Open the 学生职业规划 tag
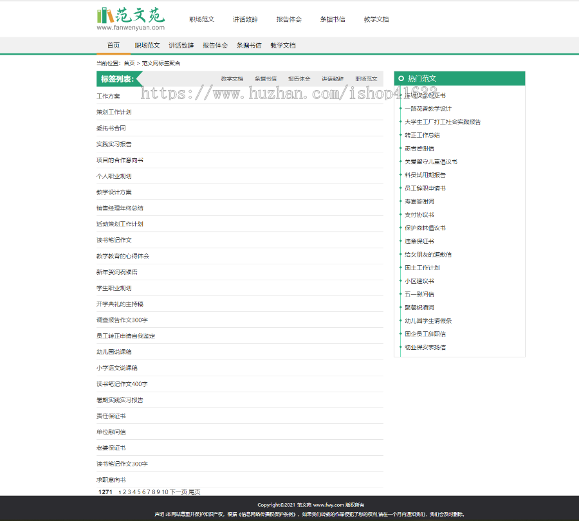 coord(114,288)
